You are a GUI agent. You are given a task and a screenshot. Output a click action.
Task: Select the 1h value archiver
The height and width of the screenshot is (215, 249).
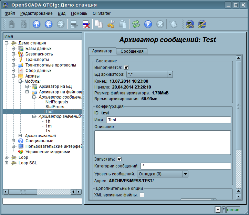48,121
